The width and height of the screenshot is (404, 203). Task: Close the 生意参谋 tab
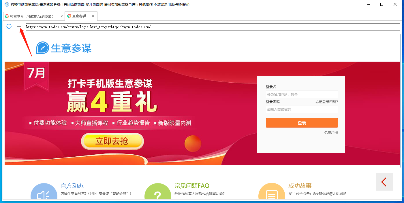tap(93, 16)
